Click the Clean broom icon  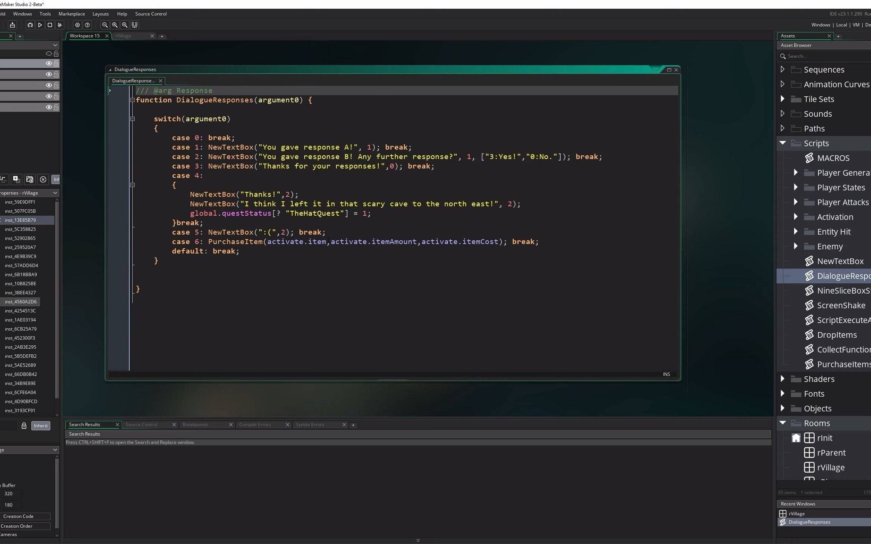point(59,25)
